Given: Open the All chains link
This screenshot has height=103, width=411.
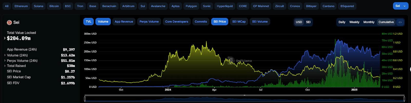Looking at the screenshot, I should [7, 6].
